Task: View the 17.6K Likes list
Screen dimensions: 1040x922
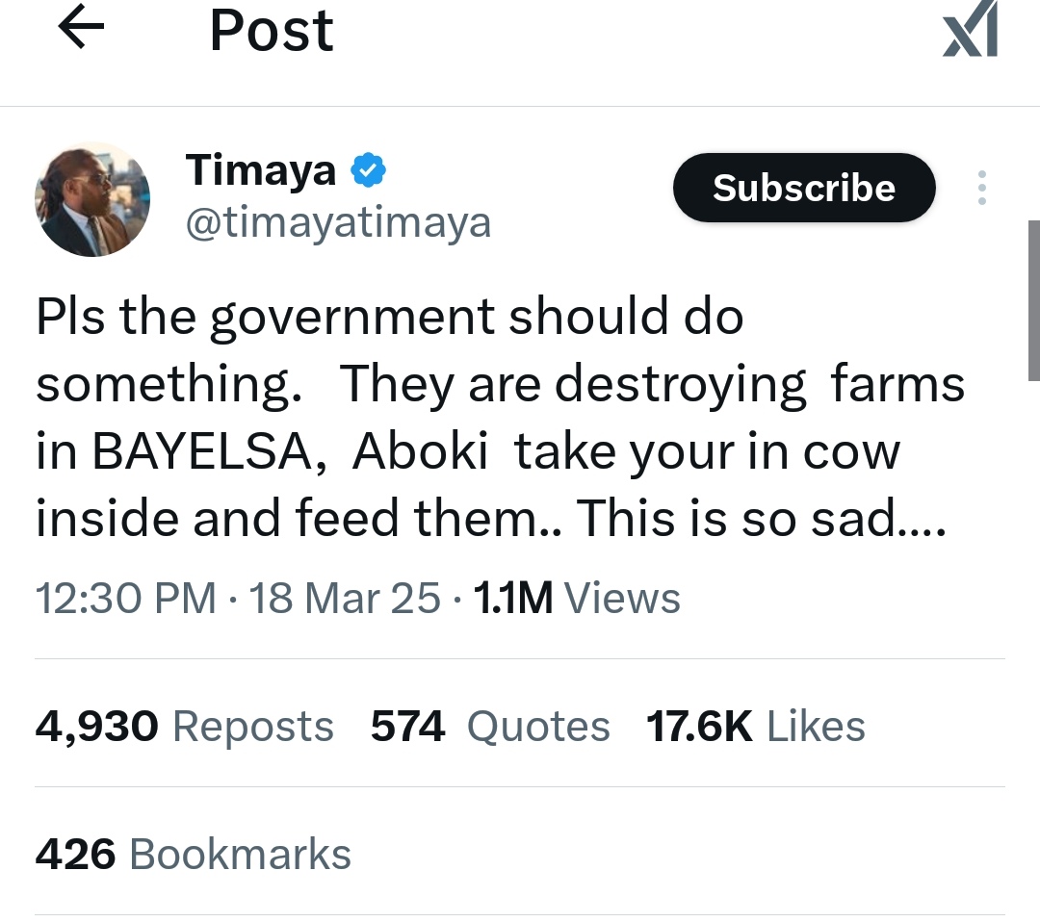Action: click(755, 726)
